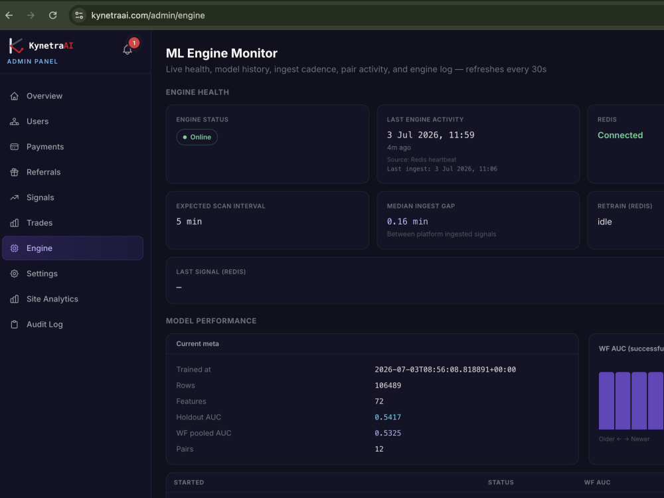
Task: Click the Referrals gift icon
Action: coord(15,173)
